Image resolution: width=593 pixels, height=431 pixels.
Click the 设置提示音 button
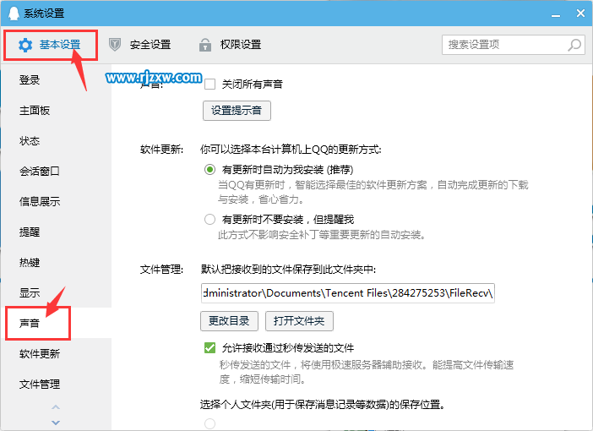[237, 111]
